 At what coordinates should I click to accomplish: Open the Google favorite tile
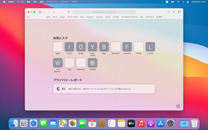(x=81, y=47)
